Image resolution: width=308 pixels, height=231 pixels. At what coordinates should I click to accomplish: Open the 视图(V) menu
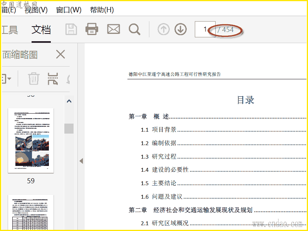pyautogui.click(x=36, y=10)
